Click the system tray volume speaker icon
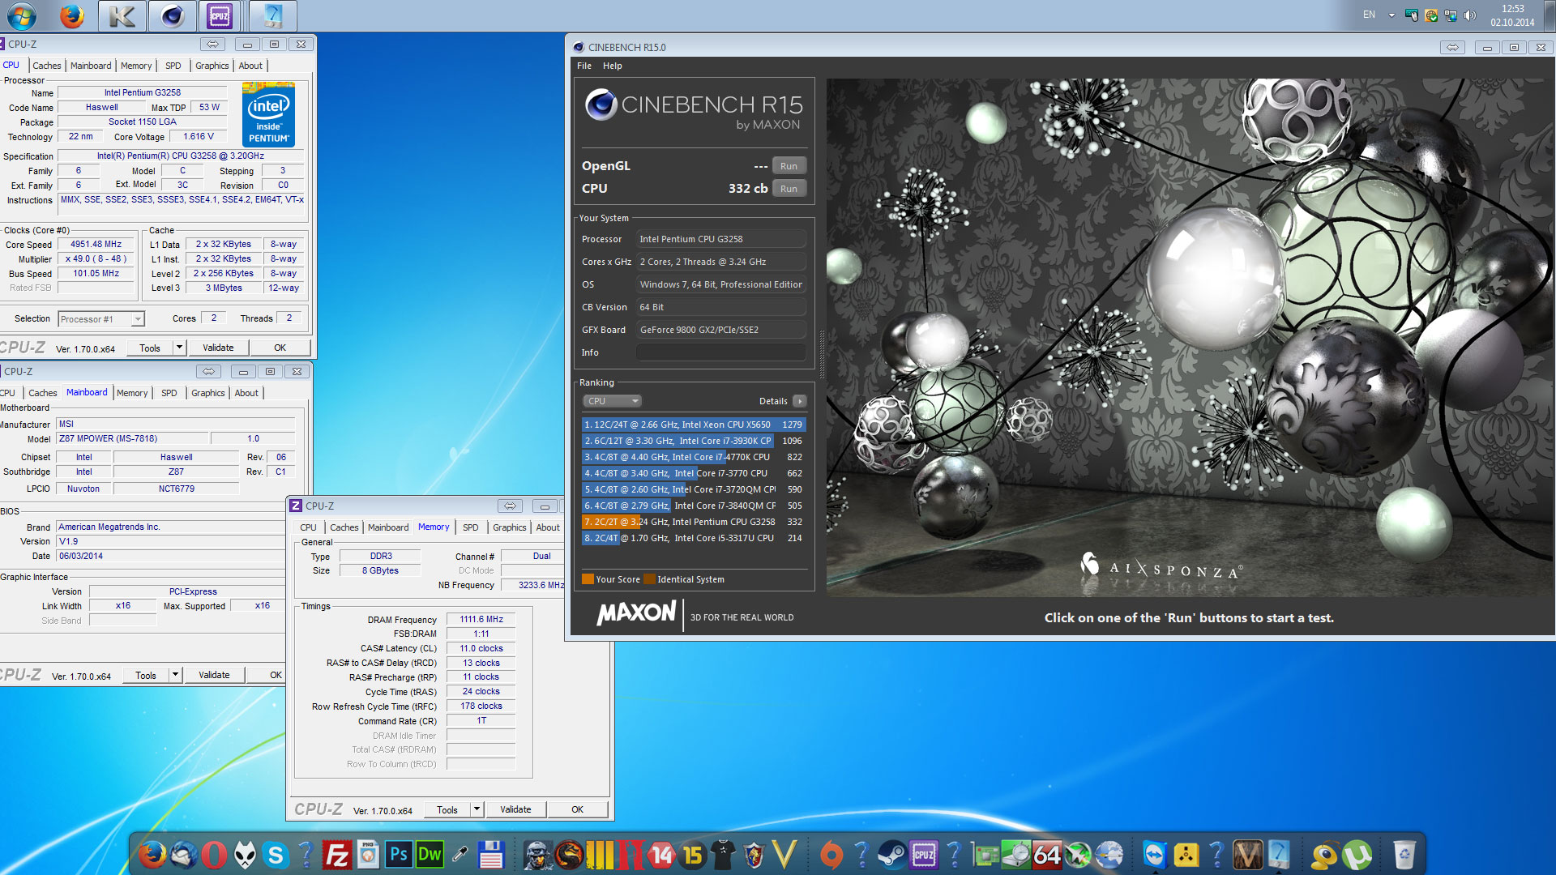 pyautogui.click(x=1471, y=15)
